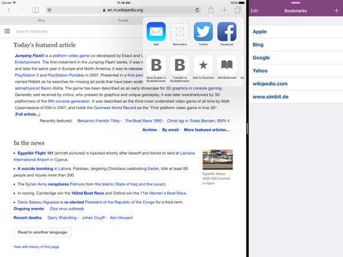Tap Edit in Bookmarks panel

pyautogui.click(x=254, y=11)
